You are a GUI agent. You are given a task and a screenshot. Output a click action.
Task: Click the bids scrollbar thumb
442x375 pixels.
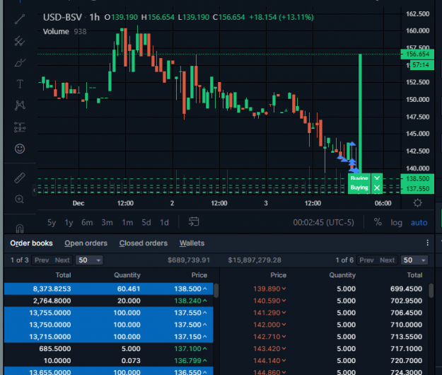click(x=216, y=290)
